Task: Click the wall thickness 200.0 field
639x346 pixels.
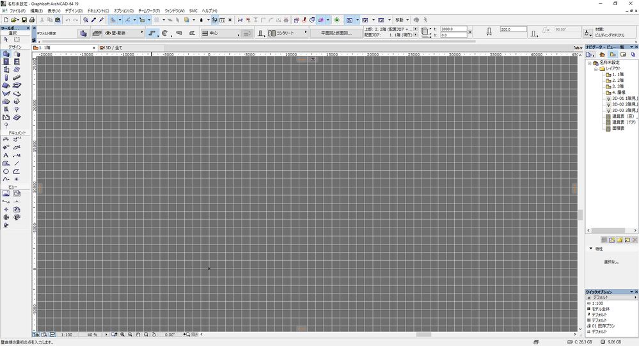Action: click(x=514, y=29)
